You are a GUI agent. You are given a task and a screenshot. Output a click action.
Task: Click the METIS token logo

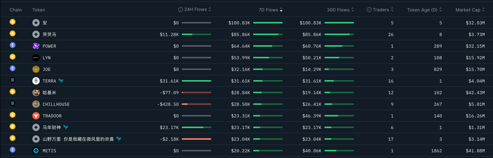[x=36, y=151]
